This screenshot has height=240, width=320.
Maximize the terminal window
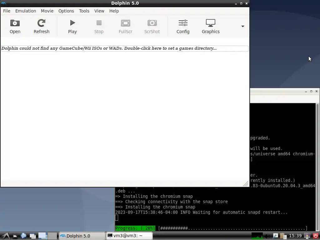pos(311,92)
